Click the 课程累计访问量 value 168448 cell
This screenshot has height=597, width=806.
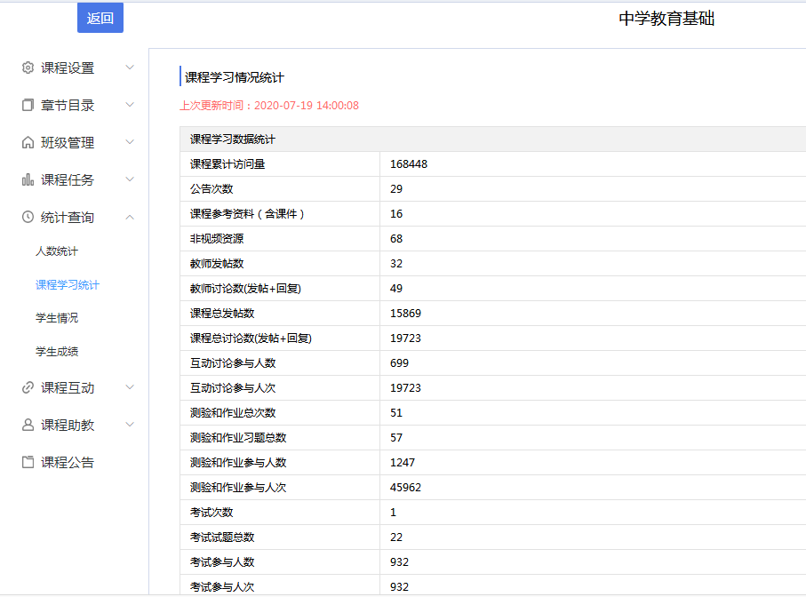click(409, 164)
